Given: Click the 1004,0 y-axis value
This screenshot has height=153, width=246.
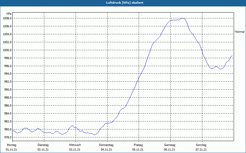Looking at the screenshot, I should 7,34.
